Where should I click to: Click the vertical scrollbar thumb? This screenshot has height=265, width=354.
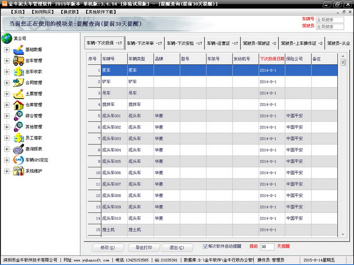343,62
